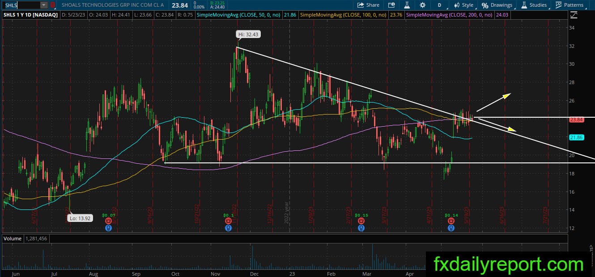
Task: Click the earnings phone icon under $0.14
Action: 451,221
